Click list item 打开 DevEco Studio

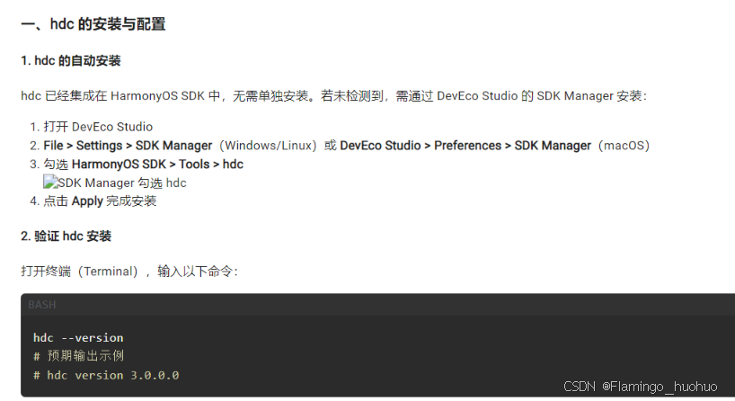point(98,127)
